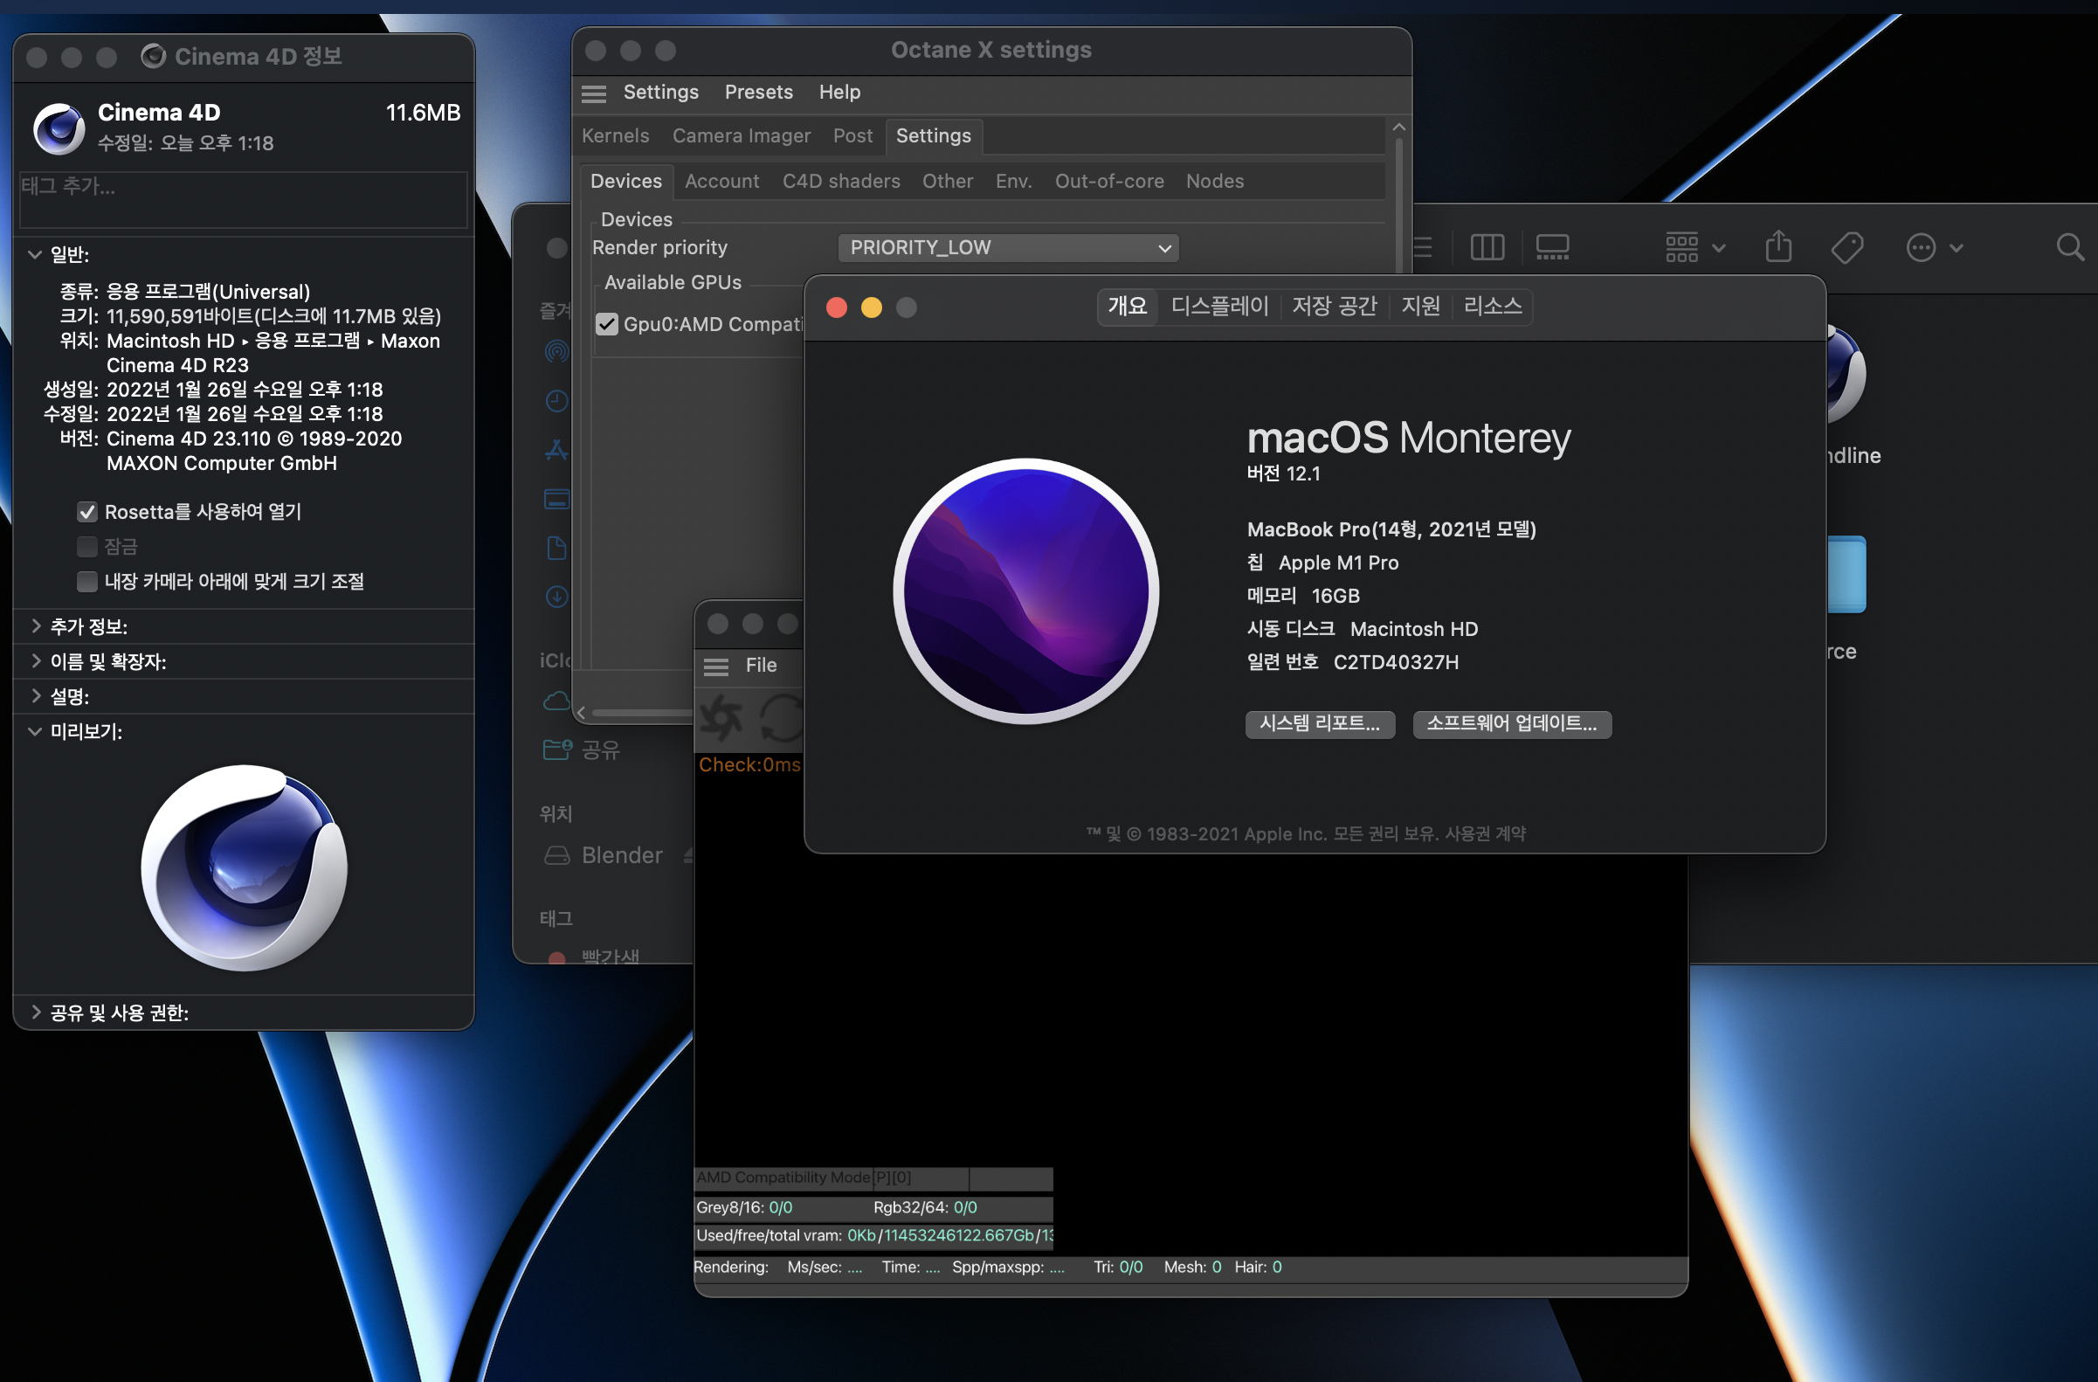
Task: Click the Applications icon in Finder sidebar
Action: click(x=556, y=451)
